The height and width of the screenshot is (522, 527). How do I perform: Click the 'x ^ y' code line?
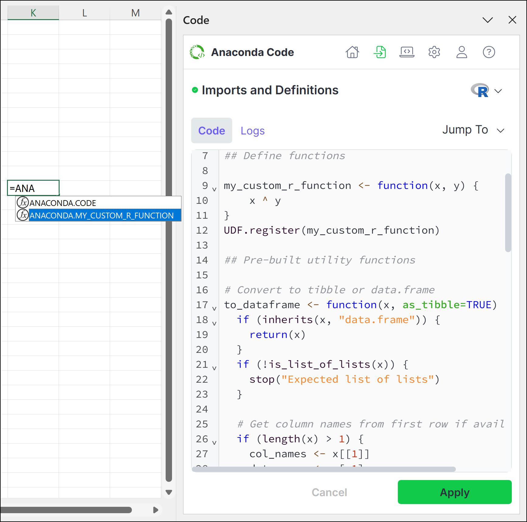coord(265,200)
